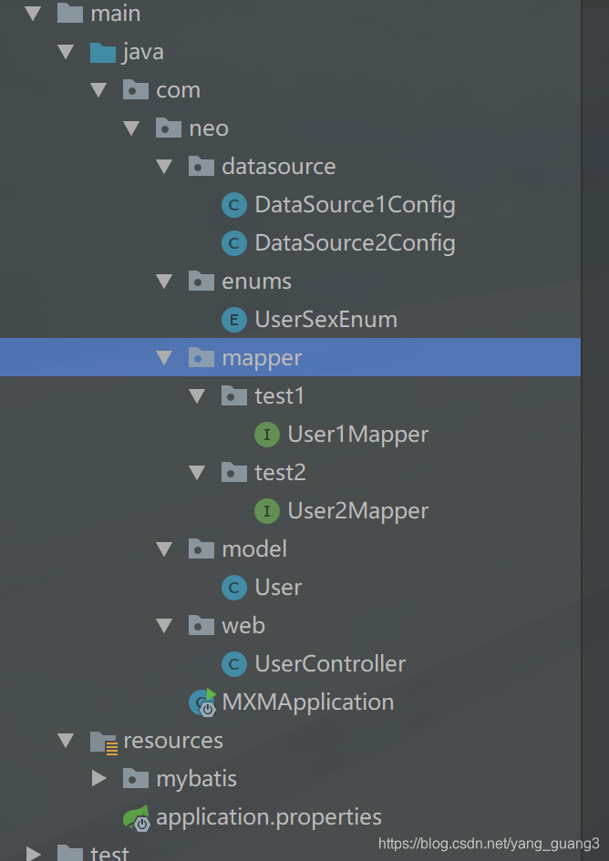Click the UserController class icon
Image resolution: width=609 pixels, height=861 pixels.
tap(233, 664)
